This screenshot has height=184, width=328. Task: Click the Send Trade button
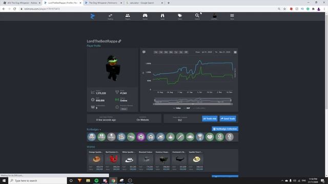228,119
